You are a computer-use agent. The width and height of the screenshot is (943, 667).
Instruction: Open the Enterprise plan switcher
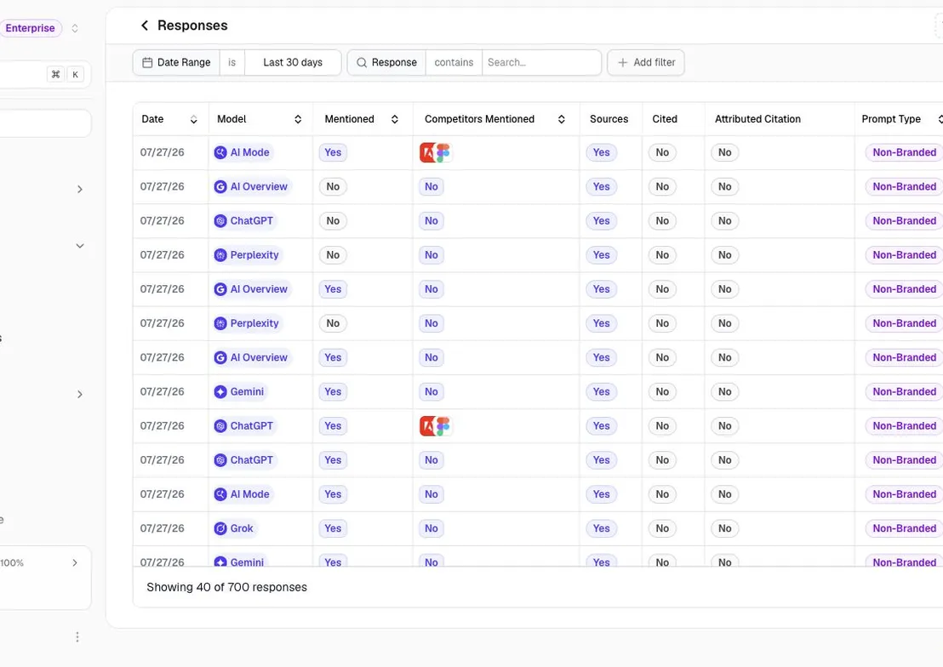tap(75, 28)
